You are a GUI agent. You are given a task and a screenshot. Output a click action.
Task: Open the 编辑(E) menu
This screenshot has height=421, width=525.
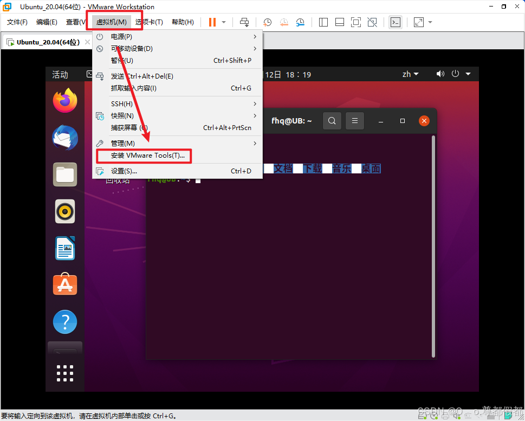click(x=47, y=22)
